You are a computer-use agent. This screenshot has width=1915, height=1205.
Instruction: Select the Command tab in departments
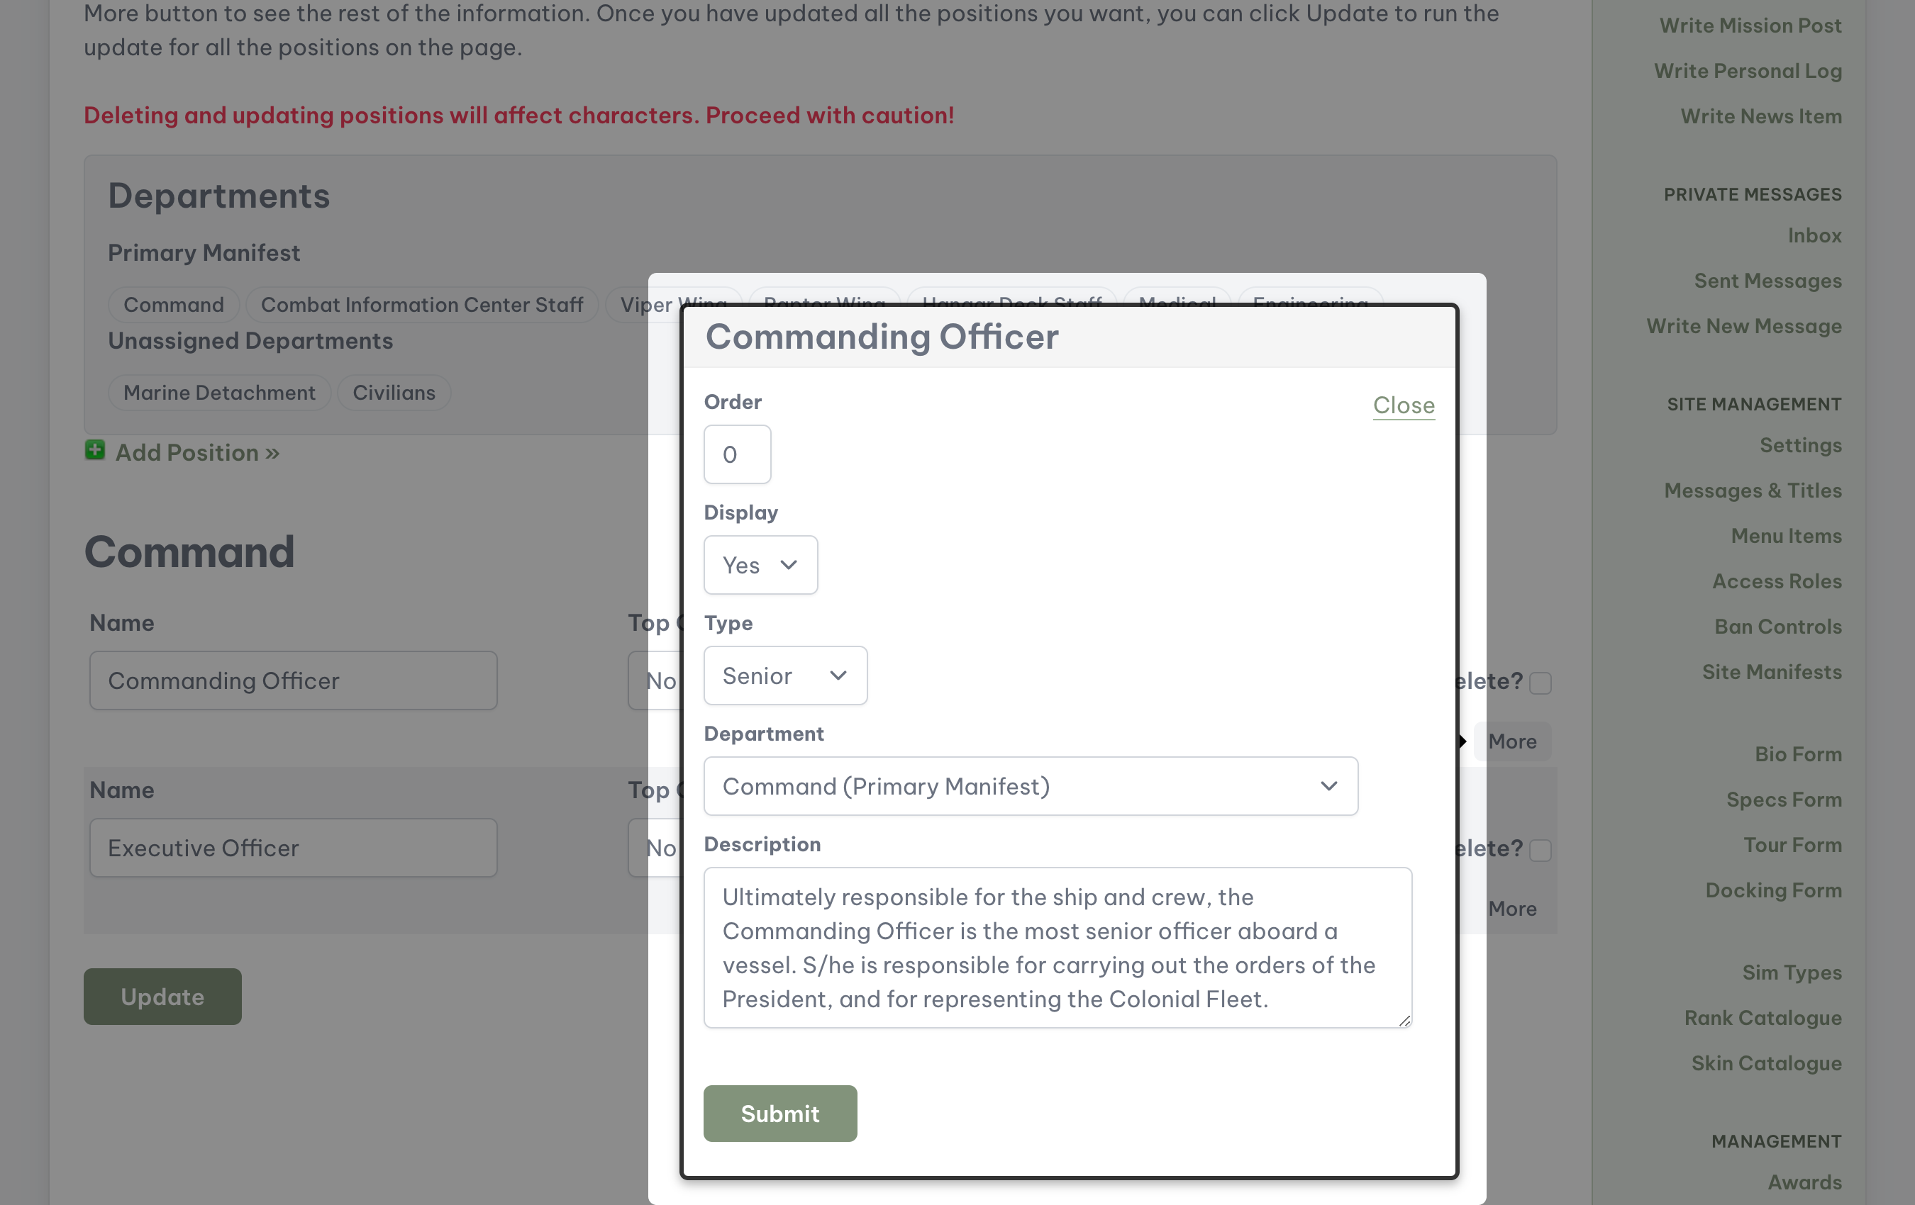[x=172, y=304]
